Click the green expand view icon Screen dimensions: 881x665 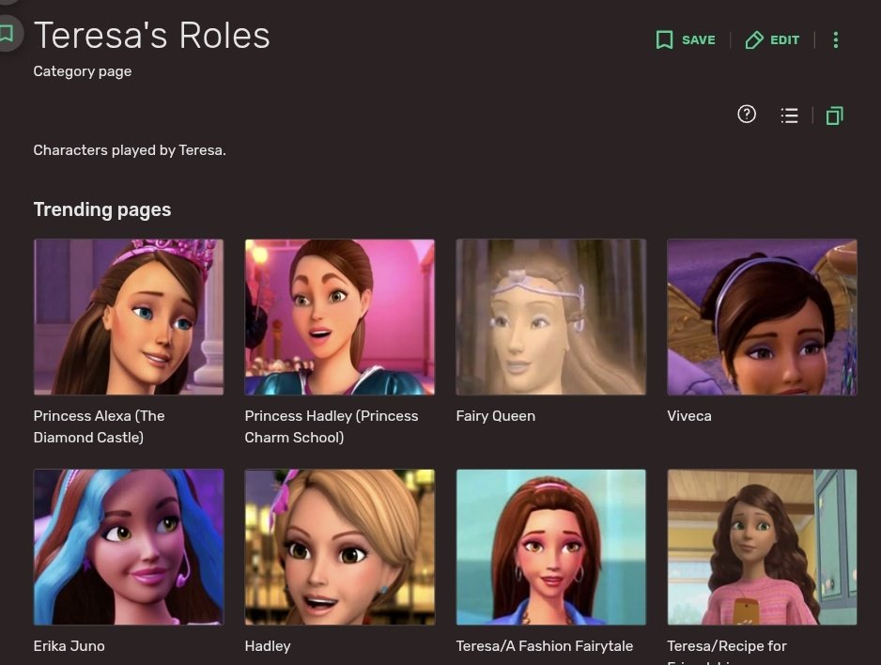834,116
